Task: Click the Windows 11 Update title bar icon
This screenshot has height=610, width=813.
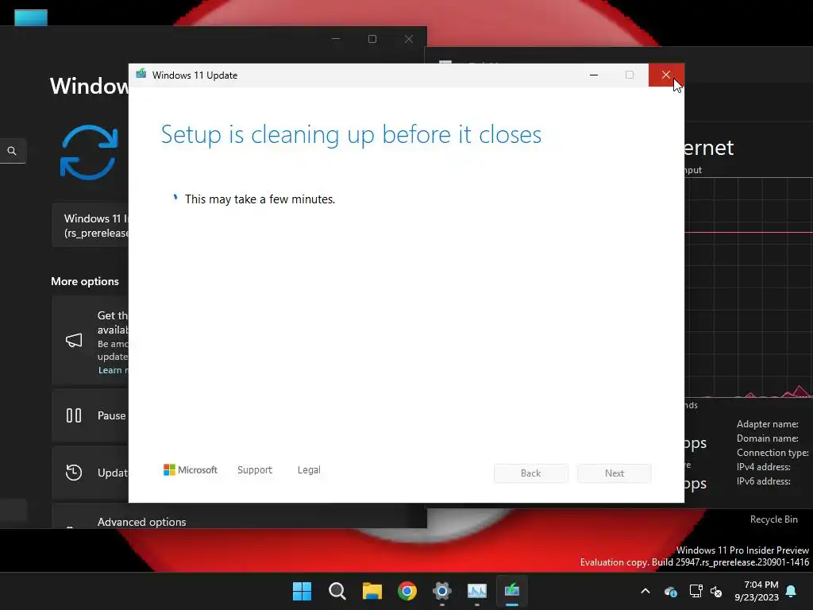Action: point(141,74)
